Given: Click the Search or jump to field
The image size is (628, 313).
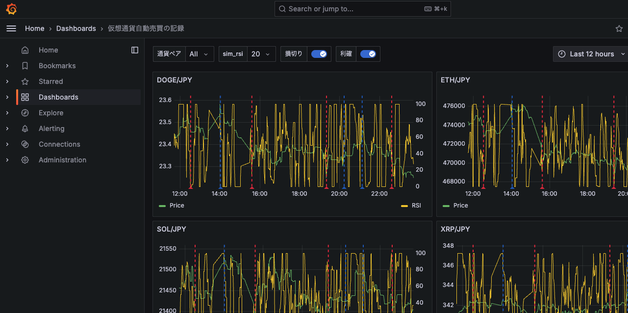Looking at the screenshot, I should tap(362, 9).
